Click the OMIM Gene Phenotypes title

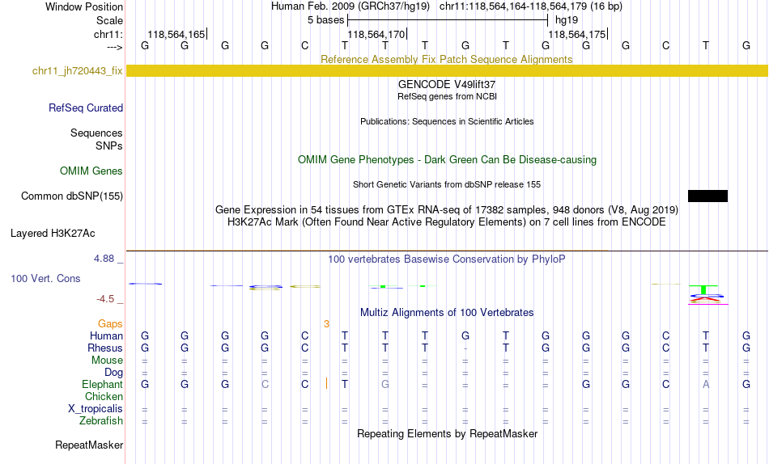pos(447,160)
